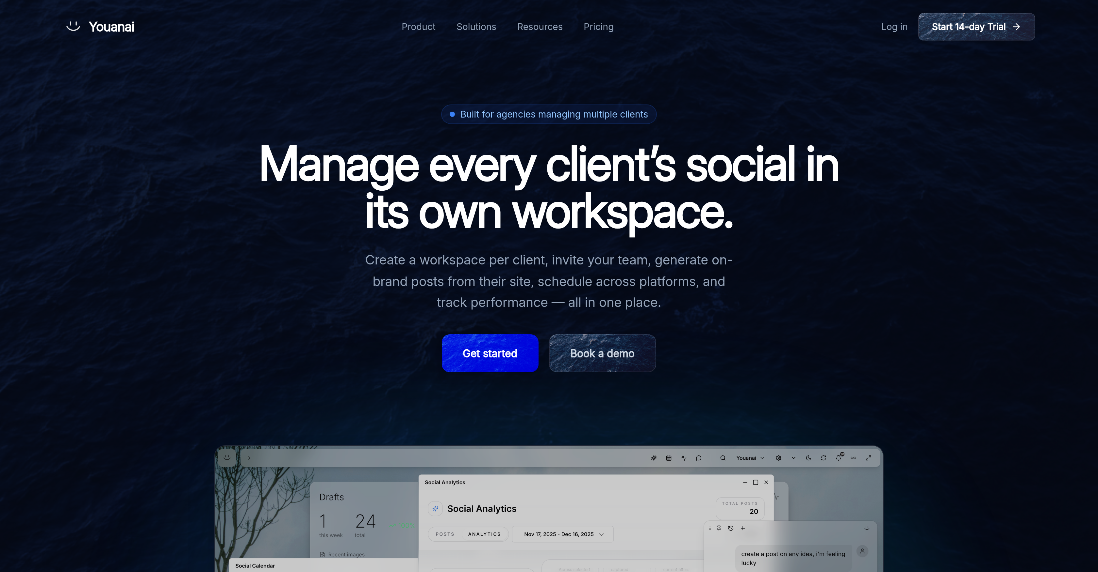The width and height of the screenshot is (1098, 572).
Task: Click the sync refresh icon
Action: tap(823, 458)
